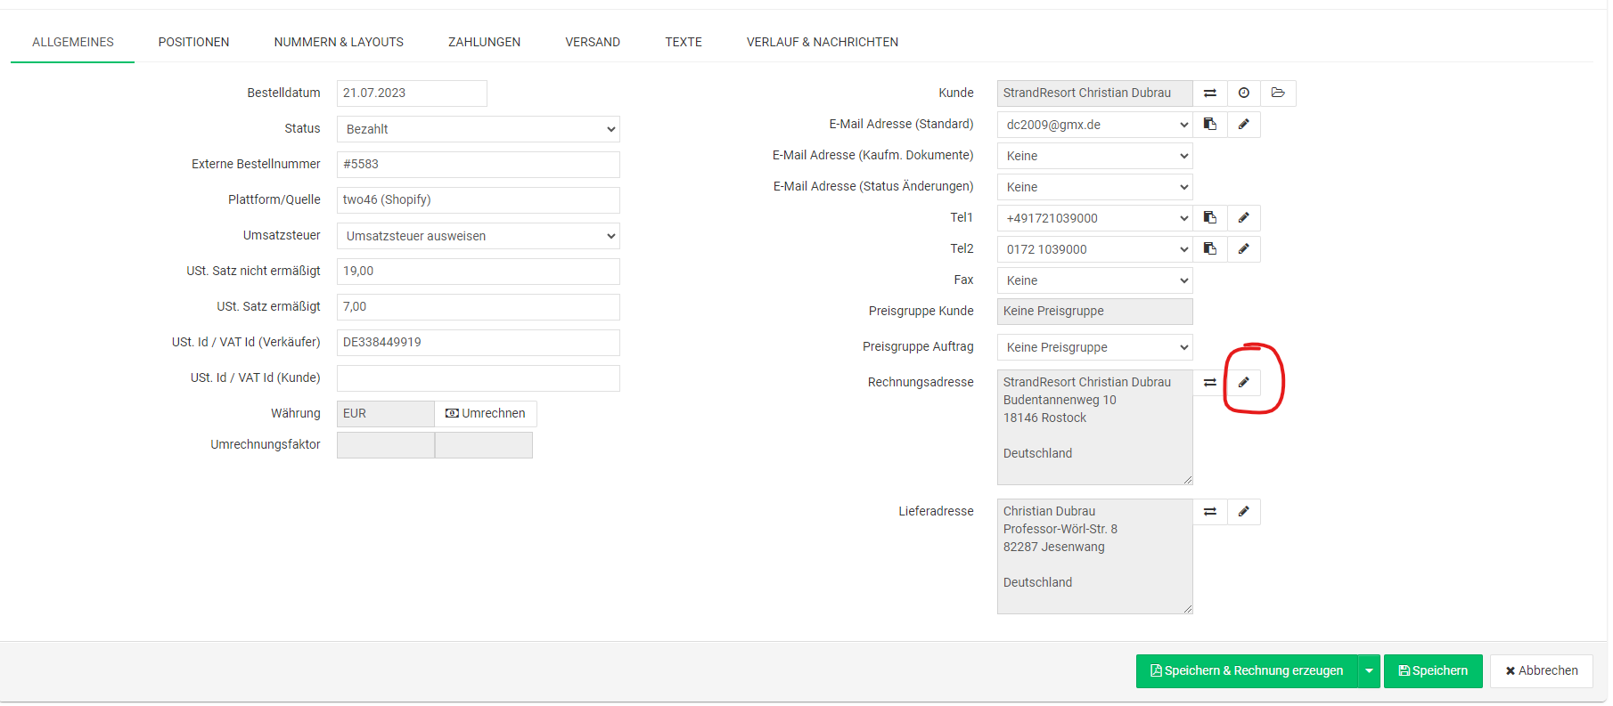Expand the Umsatzsteuer dropdown
Screen dimensions: 1613x706
pos(478,236)
